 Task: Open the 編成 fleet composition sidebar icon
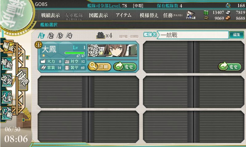click(x=8, y=47)
